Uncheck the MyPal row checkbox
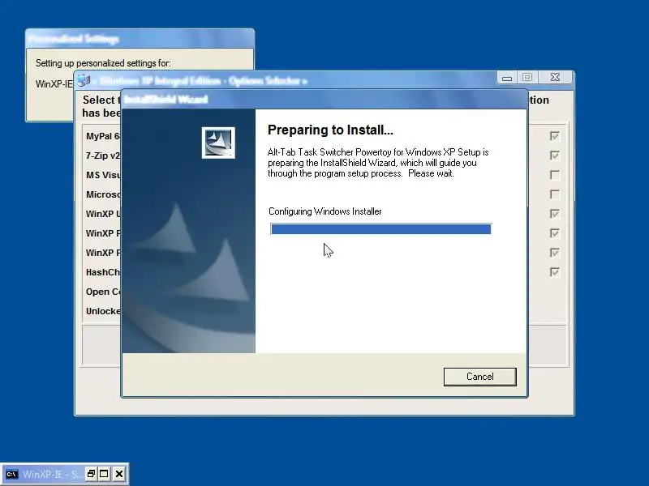Viewport: 649px width, 486px height. 555,136
